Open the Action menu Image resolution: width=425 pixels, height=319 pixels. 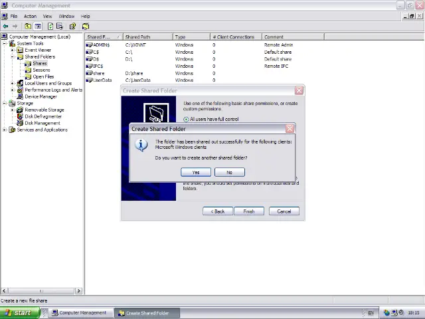point(30,16)
